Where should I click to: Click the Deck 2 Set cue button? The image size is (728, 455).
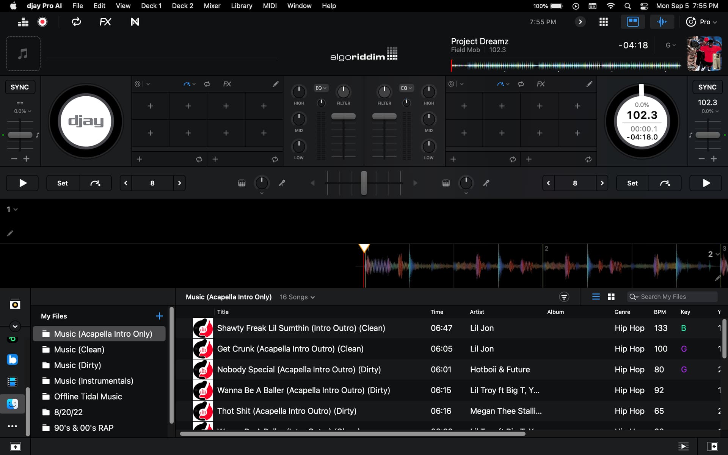[x=632, y=183]
